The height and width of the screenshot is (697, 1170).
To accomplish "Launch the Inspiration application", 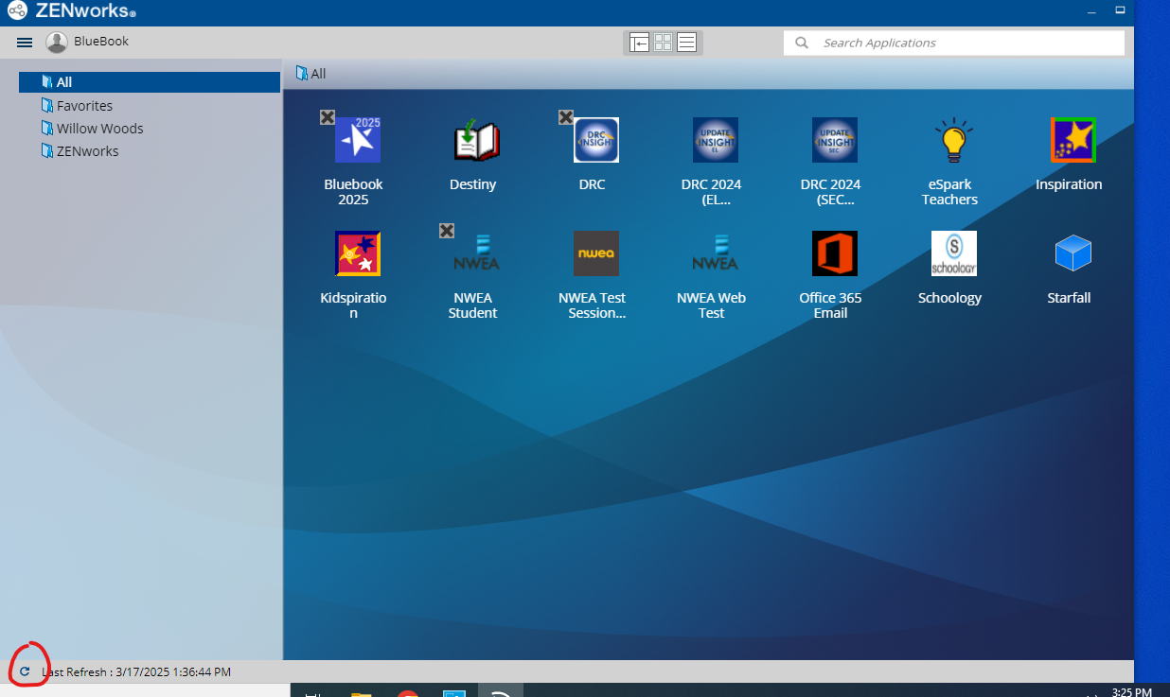I will (x=1072, y=141).
